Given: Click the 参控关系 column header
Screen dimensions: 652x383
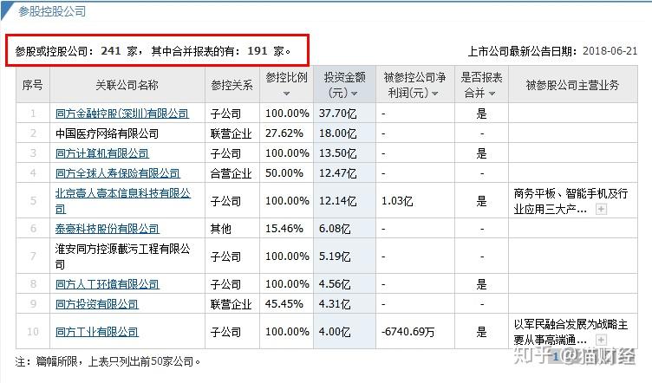Looking at the screenshot, I should pos(231,85).
